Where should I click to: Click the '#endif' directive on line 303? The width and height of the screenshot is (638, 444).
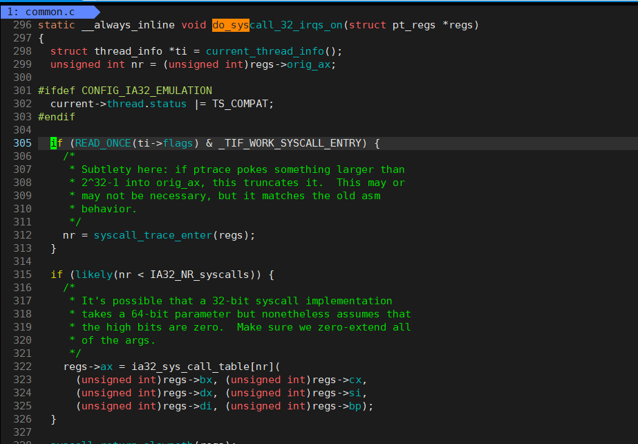[x=57, y=117]
